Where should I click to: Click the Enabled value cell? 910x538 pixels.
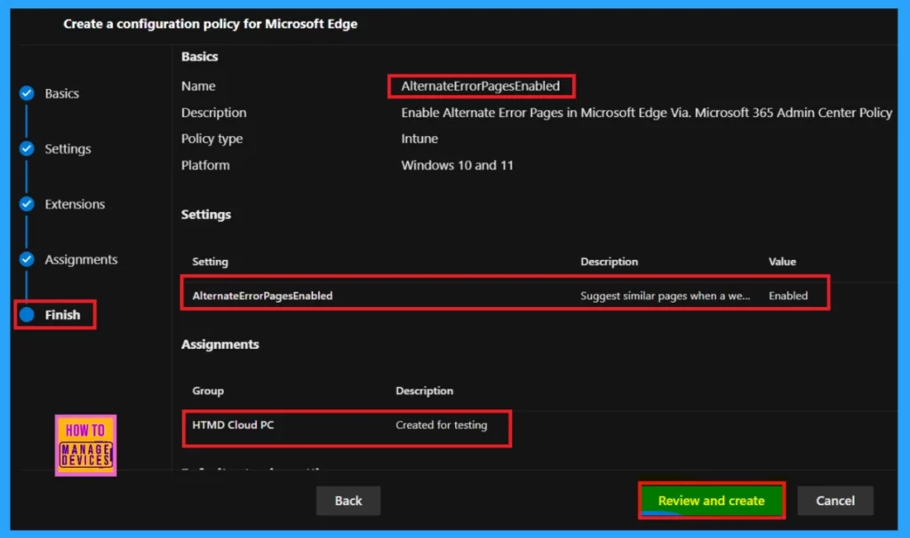tap(788, 296)
